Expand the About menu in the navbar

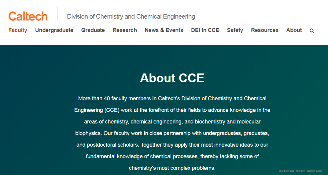point(294,30)
